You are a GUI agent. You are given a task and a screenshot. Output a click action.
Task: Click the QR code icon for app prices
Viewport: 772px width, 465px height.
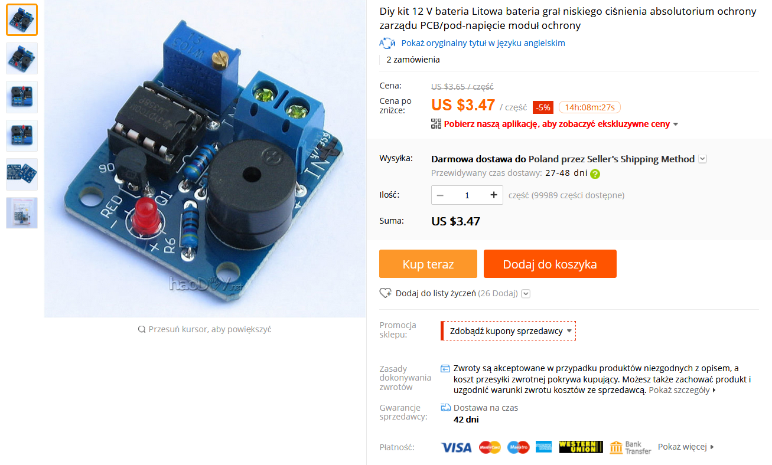coord(436,124)
